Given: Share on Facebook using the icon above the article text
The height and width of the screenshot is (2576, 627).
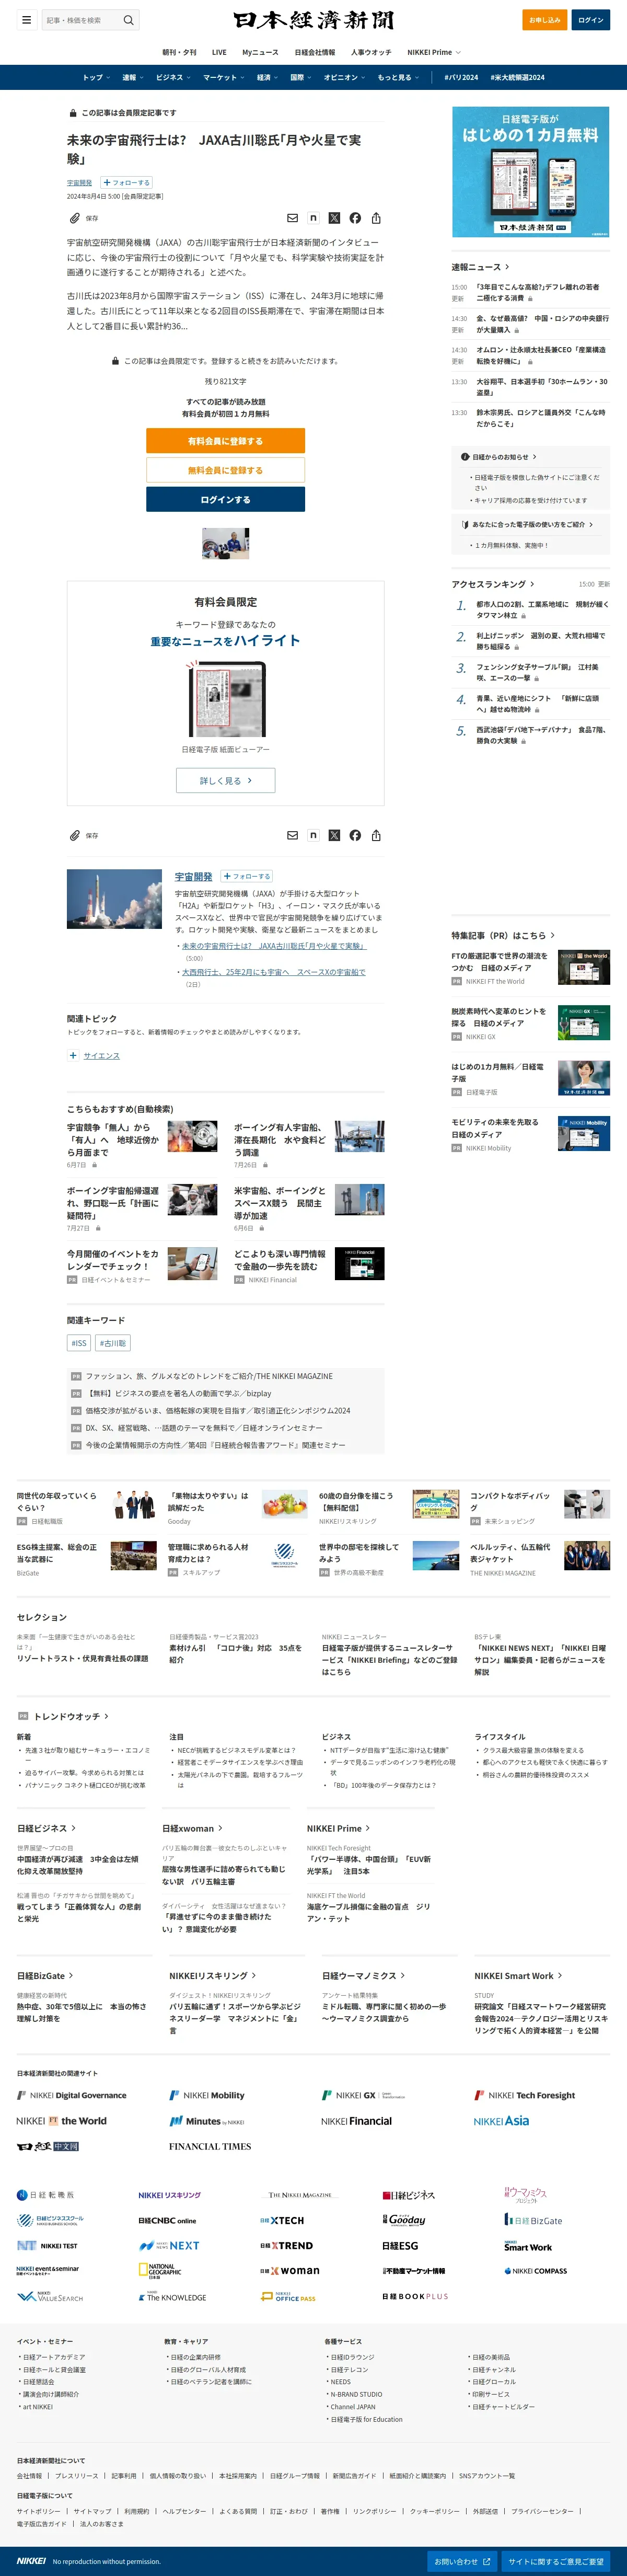Looking at the screenshot, I should 355,218.
